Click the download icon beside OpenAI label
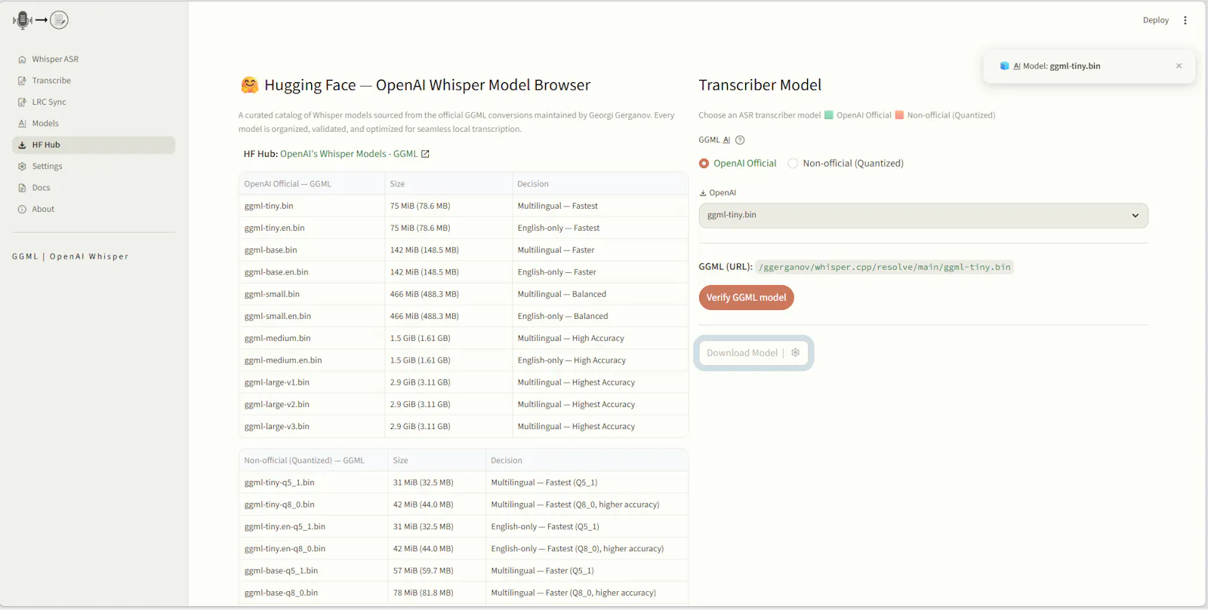 pyautogui.click(x=703, y=193)
